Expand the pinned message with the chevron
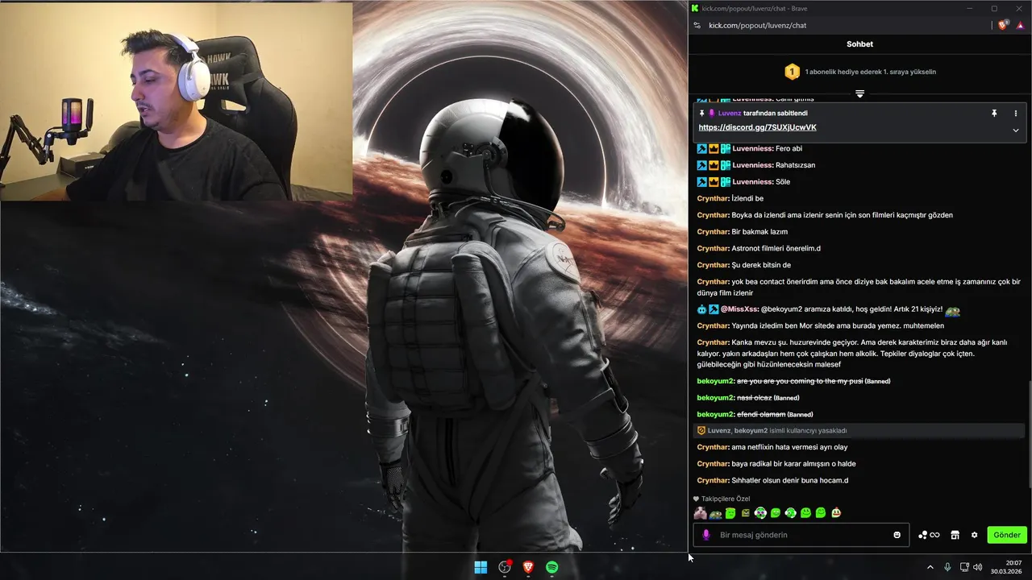Image resolution: width=1032 pixels, height=580 pixels. click(x=1015, y=130)
